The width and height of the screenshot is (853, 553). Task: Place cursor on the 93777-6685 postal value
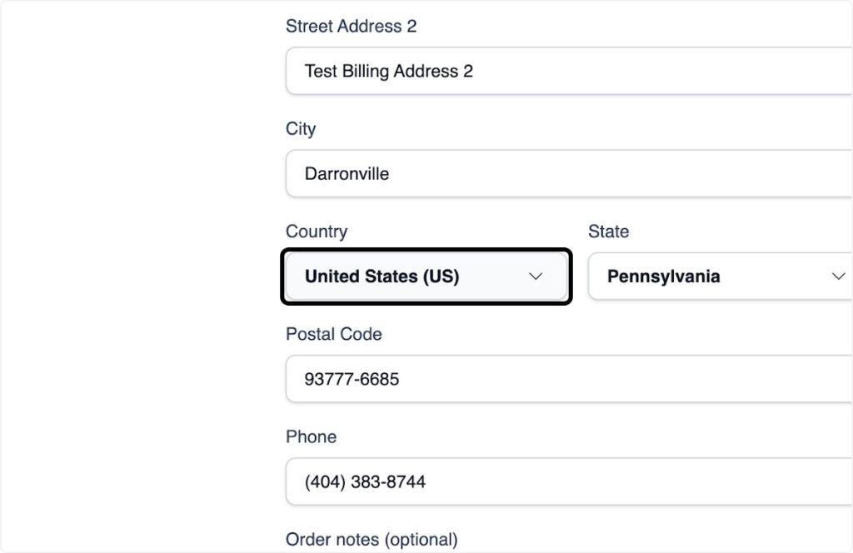(x=352, y=379)
